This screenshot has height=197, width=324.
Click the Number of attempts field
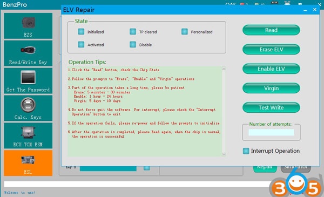tap(271, 132)
